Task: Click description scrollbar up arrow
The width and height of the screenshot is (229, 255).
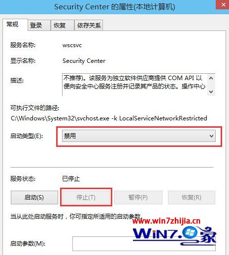Action: pos(211,78)
